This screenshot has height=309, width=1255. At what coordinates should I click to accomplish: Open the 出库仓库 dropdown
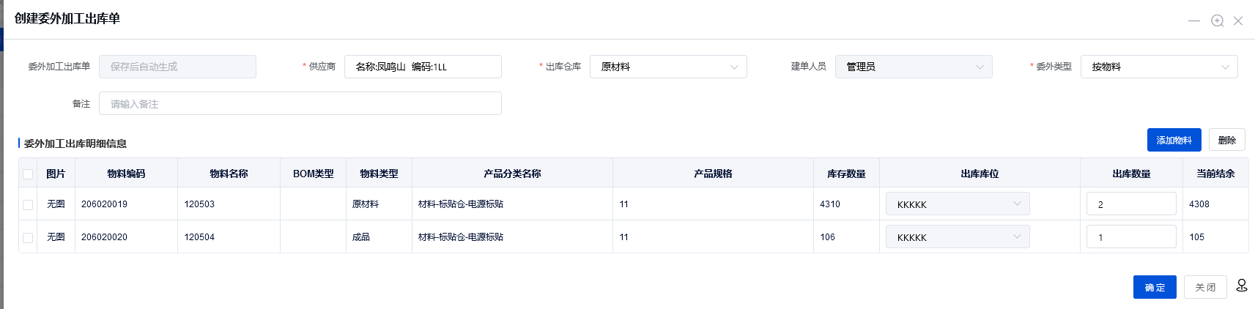667,67
